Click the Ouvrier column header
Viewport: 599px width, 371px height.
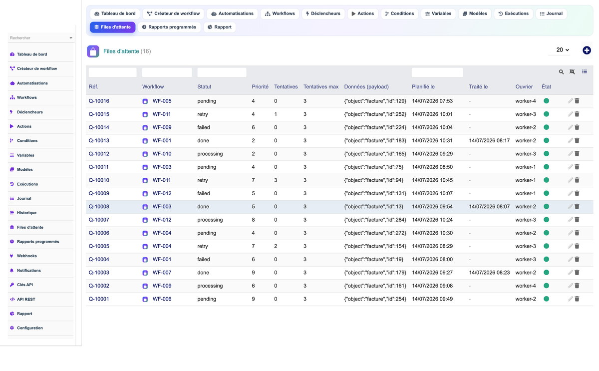click(524, 86)
